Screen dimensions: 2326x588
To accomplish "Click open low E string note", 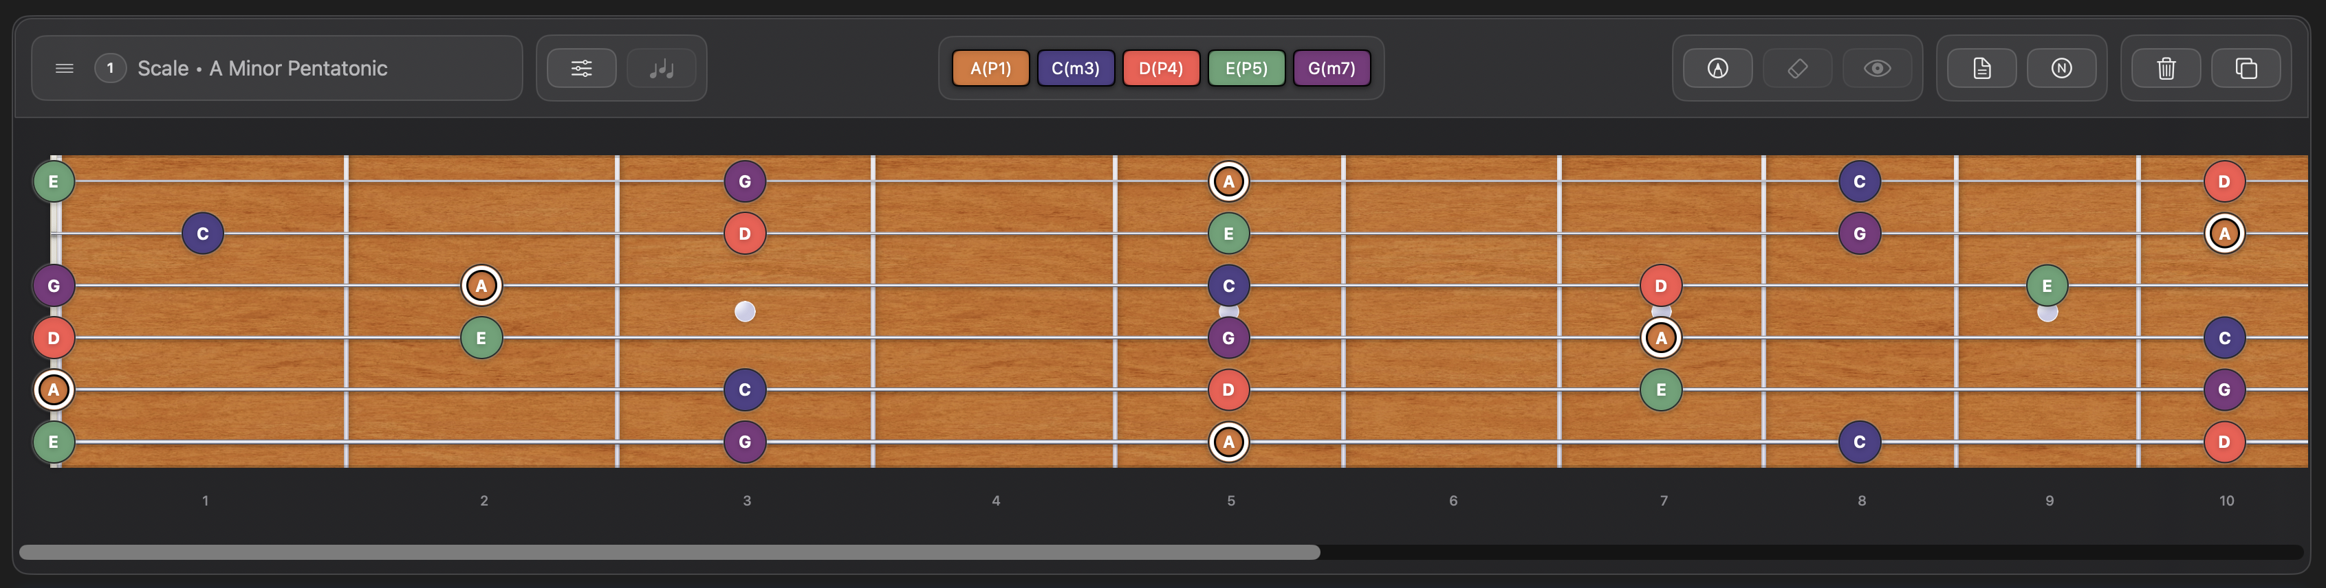I will (53, 442).
